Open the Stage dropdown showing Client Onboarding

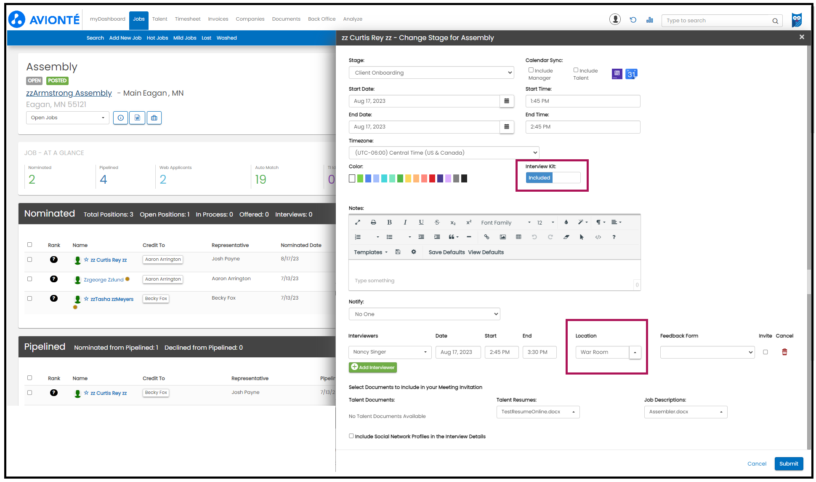[431, 72]
